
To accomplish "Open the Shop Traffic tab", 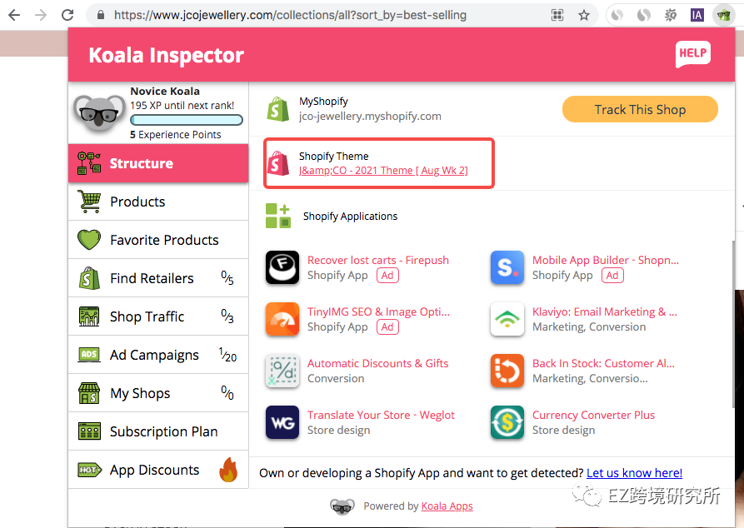I will click(158, 316).
